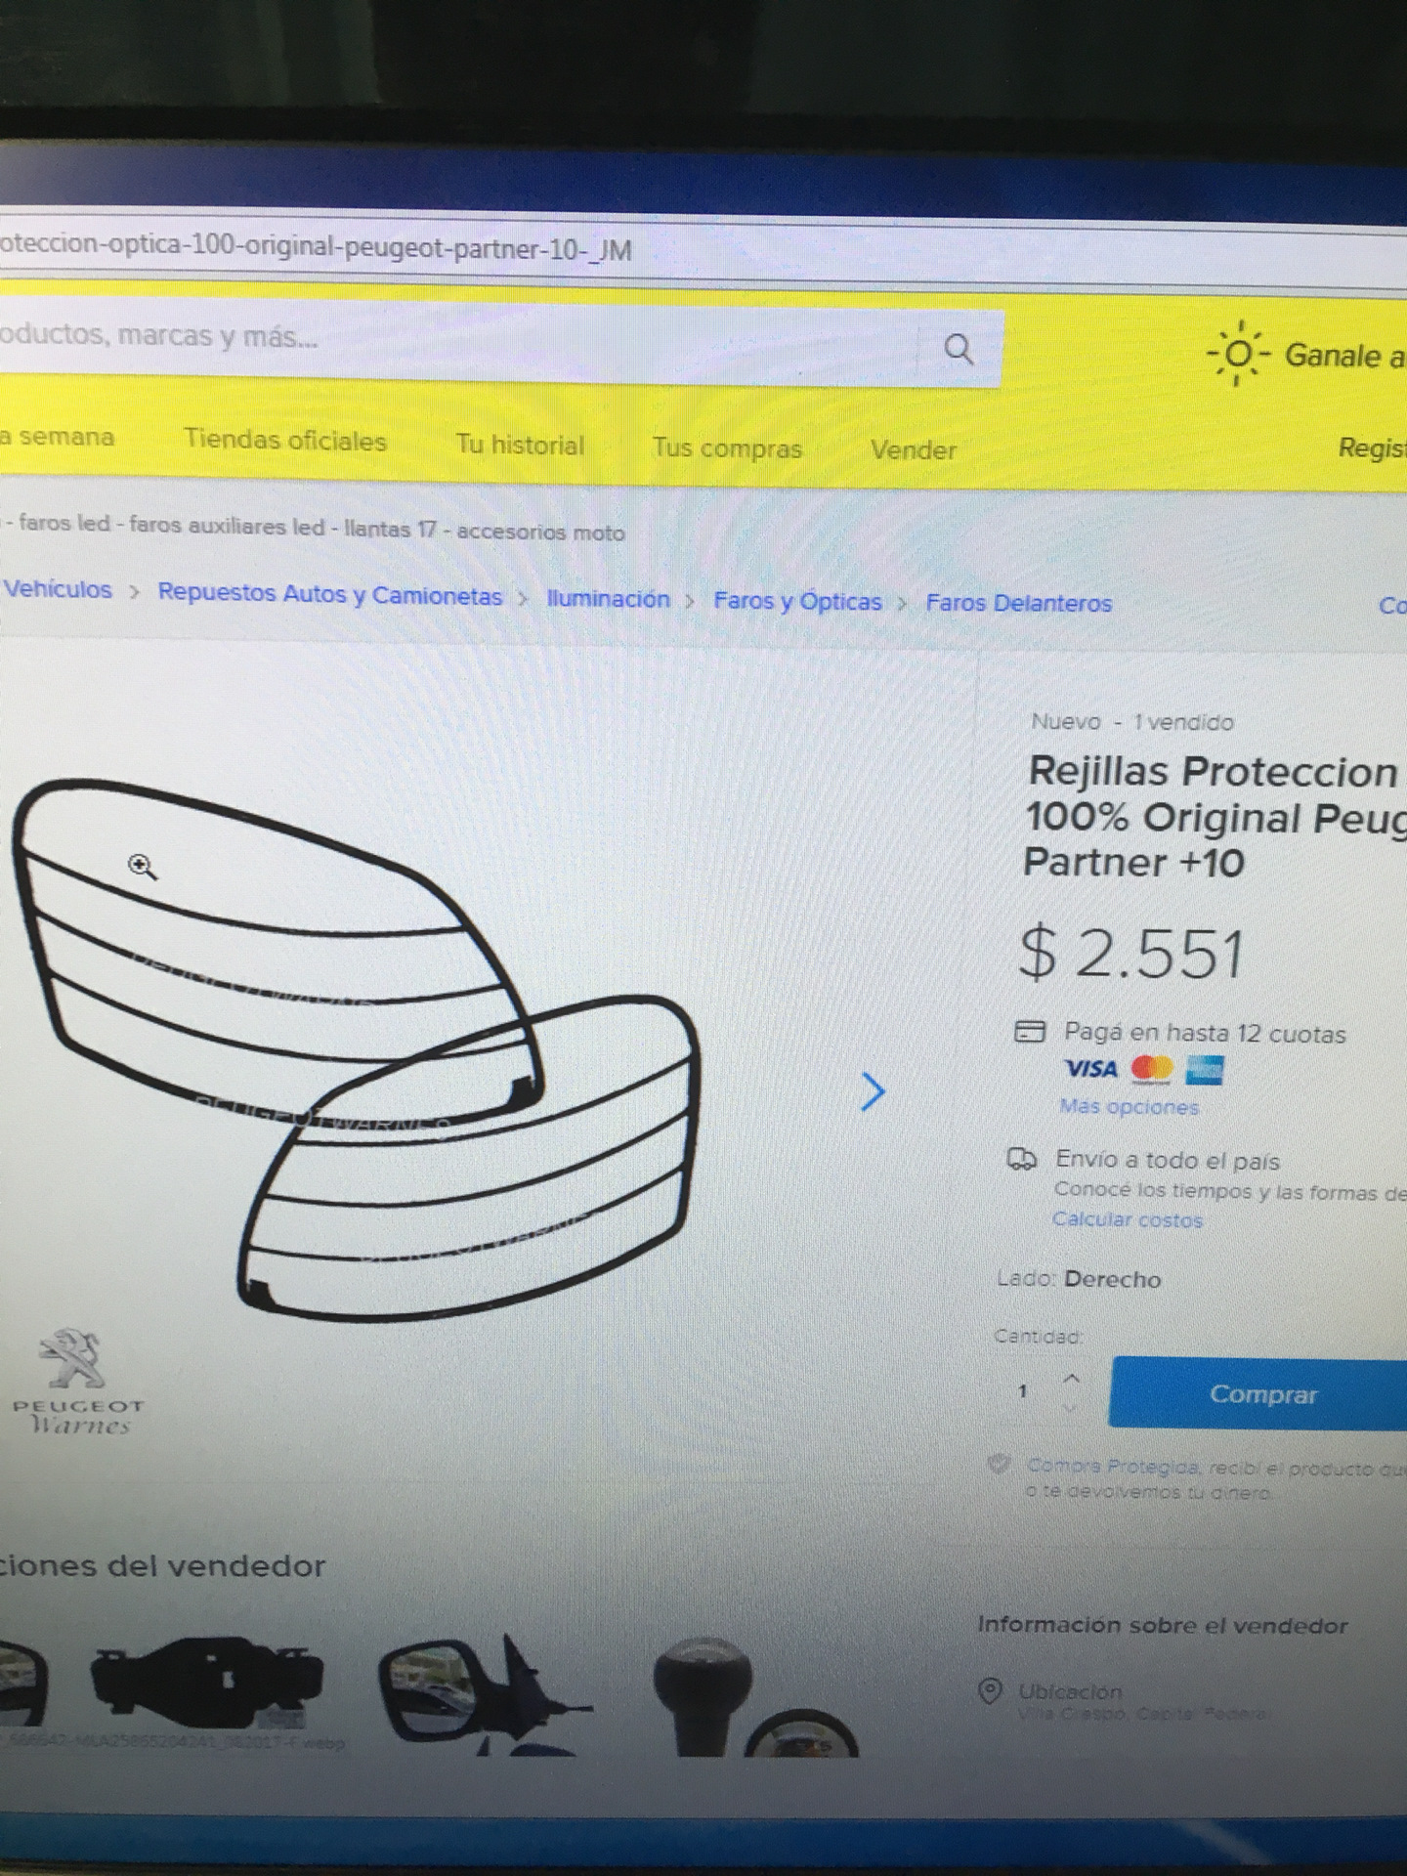Open Iluminación breadcrumb link

coord(608,599)
